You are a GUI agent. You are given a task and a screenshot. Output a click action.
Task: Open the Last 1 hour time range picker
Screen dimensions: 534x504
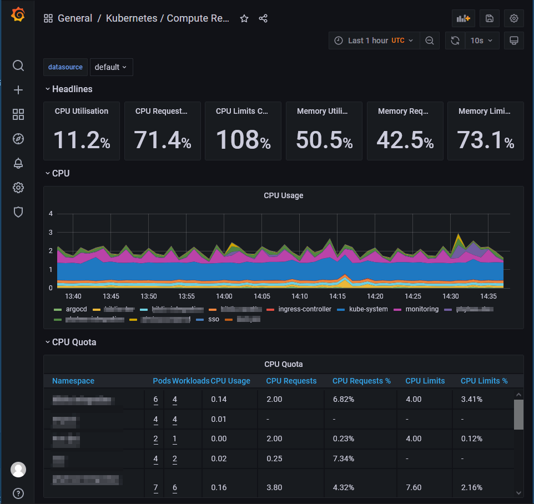(374, 41)
